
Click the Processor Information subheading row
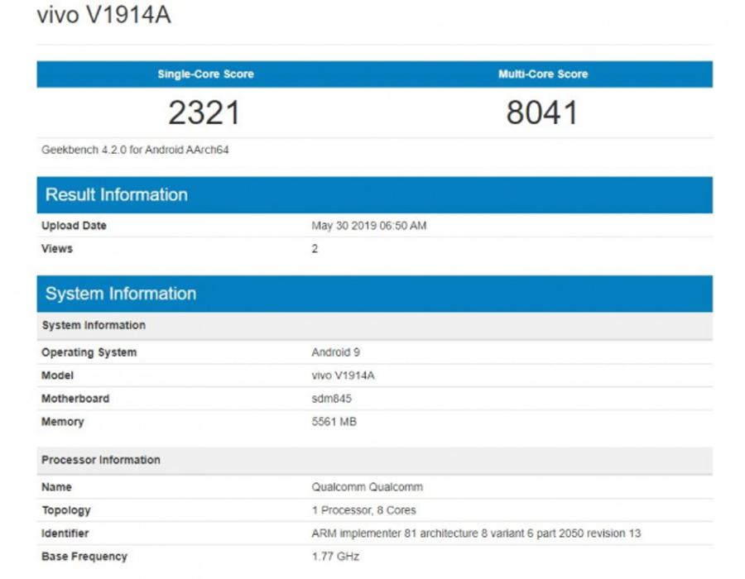click(374, 461)
